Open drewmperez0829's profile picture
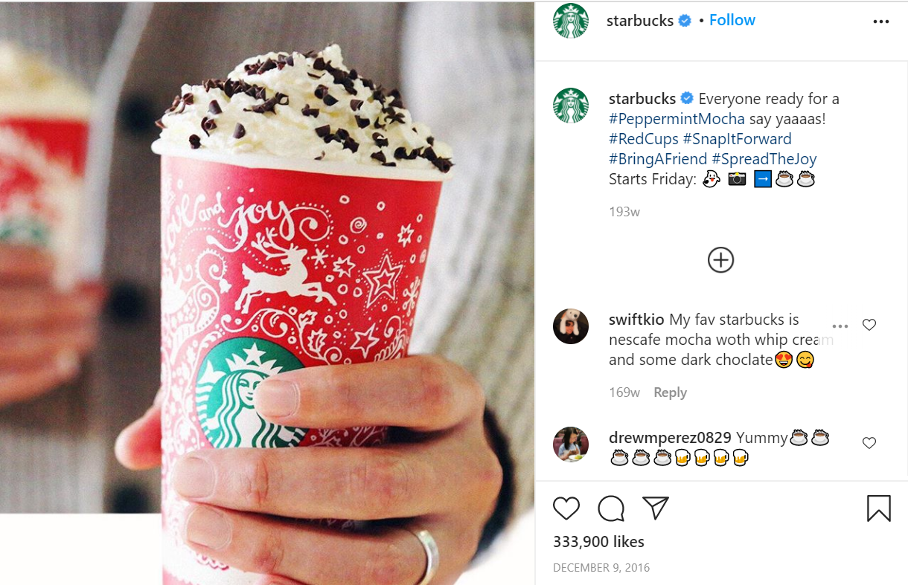Viewport: 908px width, 585px height. (x=571, y=445)
